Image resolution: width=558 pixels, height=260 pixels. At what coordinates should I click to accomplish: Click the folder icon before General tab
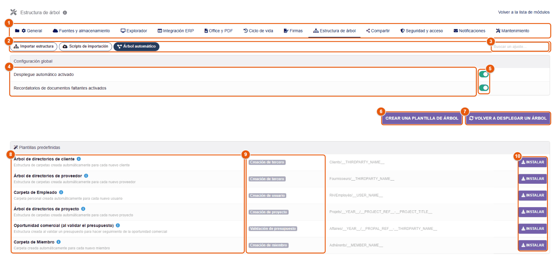[17, 31]
